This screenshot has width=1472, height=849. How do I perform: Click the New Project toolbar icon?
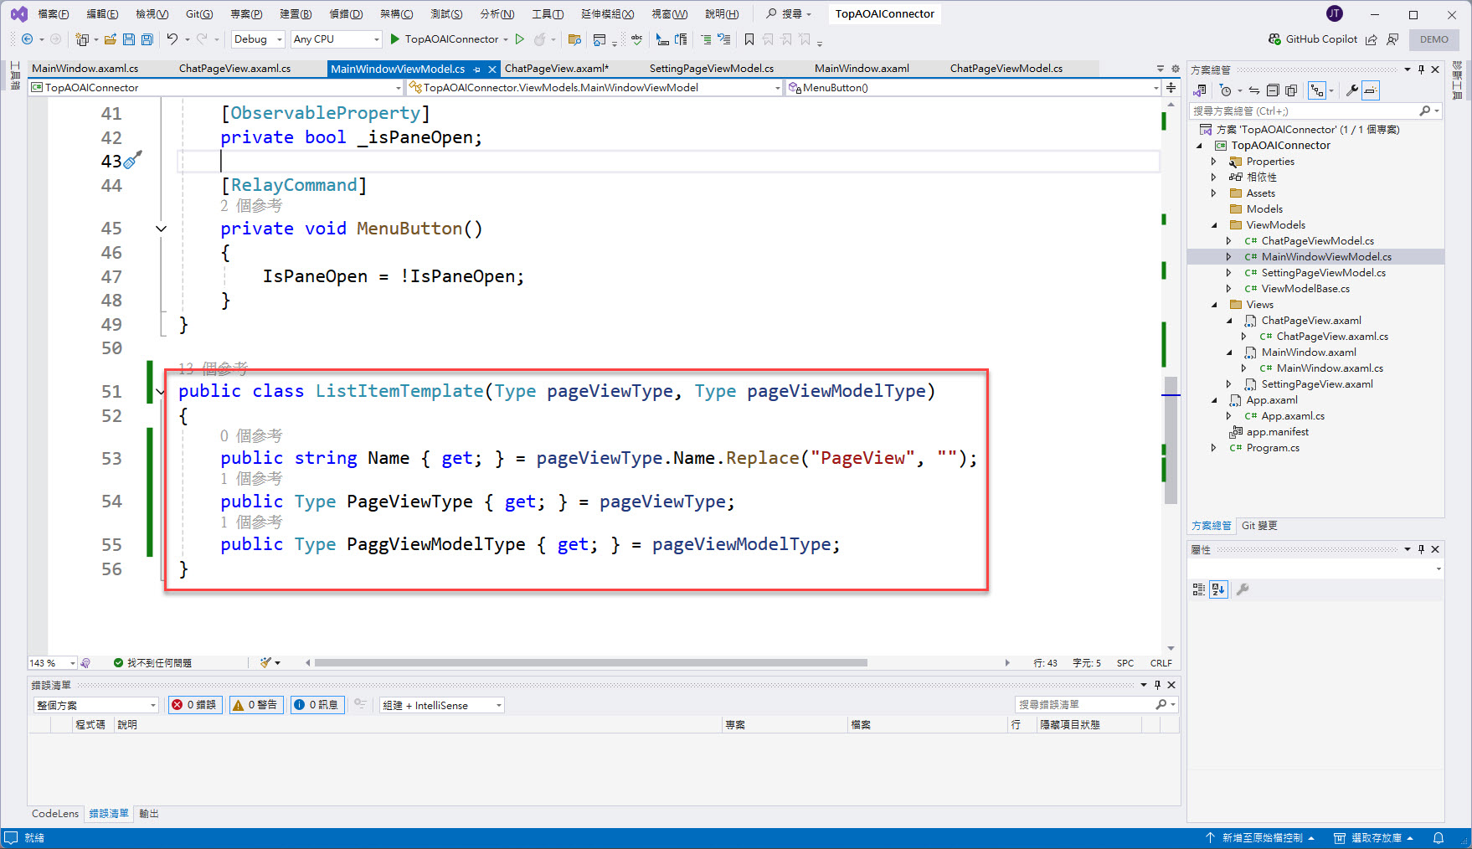tap(82, 39)
